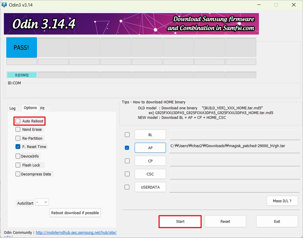Tick the checkbox beside the CSC button
This screenshot has height=238, width=303.
pos(127,174)
